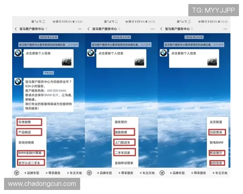Viewport: 243px width, 194px height.
Task: Tap the BMW avatar beside 点击更新个人信息 in the 2:15 screen
Action: (x=91, y=53)
